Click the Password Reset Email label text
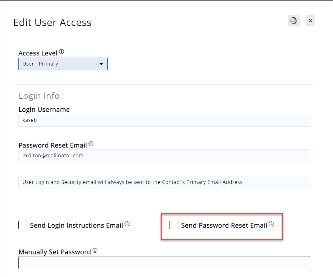Image resolution: width=333 pixels, height=277 pixels. (x=53, y=145)
